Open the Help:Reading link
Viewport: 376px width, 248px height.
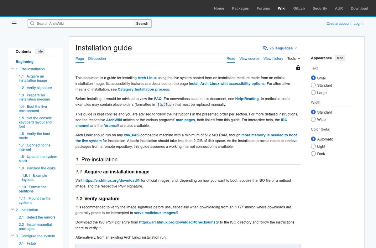click(247, 99)
